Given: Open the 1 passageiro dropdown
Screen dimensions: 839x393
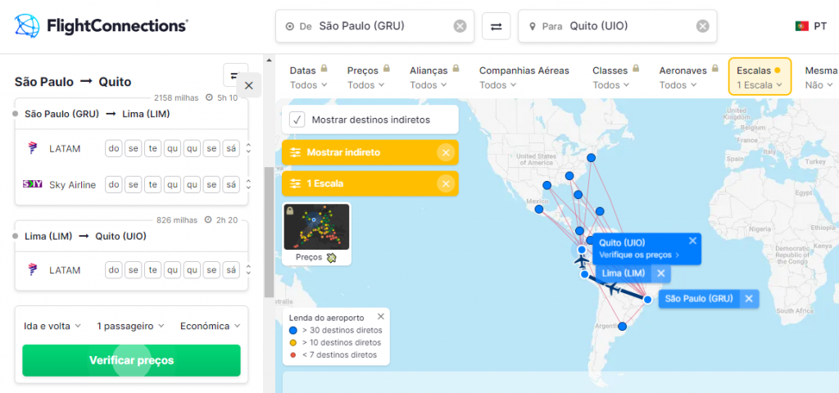Looking at the screenshot, I should click(x=131, y=326).
